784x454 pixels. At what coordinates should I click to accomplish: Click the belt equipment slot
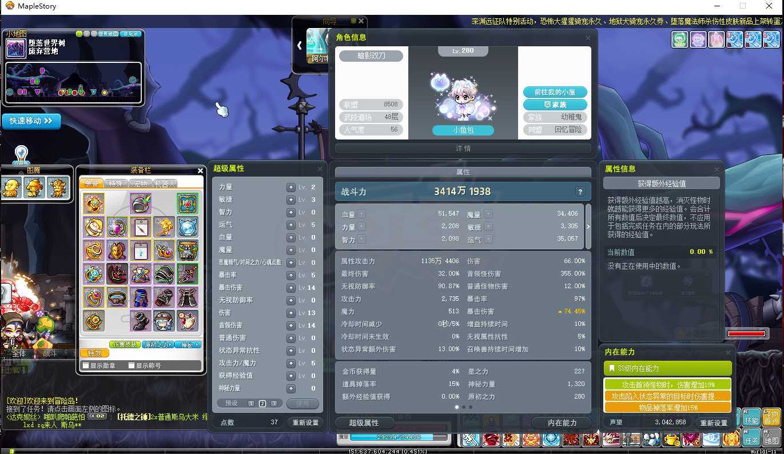pos(117,297)
